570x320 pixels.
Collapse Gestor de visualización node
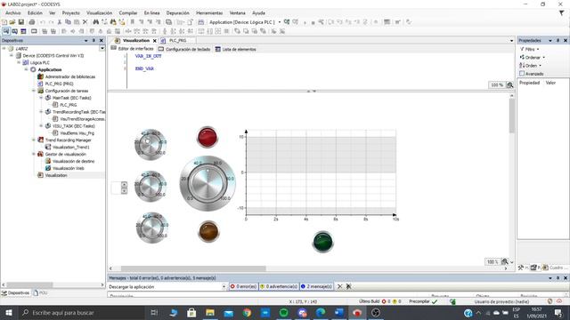(34, 154)
